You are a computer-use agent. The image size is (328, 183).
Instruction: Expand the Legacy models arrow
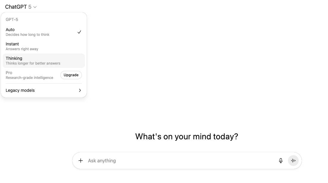[x=80, y=90]
